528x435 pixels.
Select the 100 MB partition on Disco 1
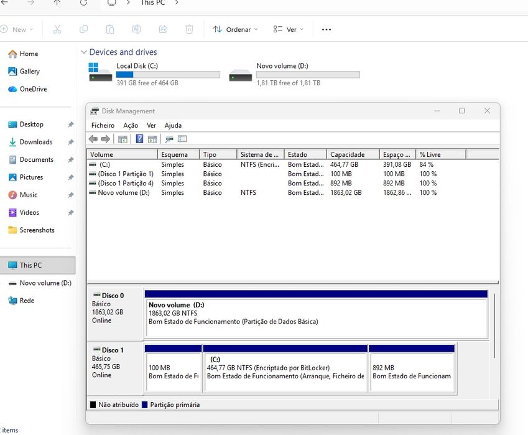point(174,368)
